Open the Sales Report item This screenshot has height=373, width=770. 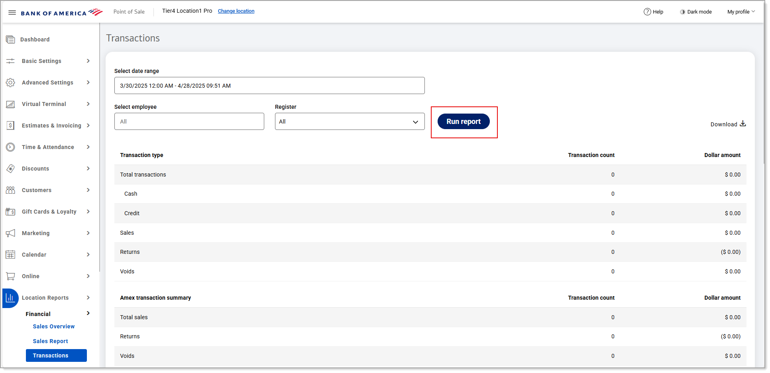(x=51, y=341)
